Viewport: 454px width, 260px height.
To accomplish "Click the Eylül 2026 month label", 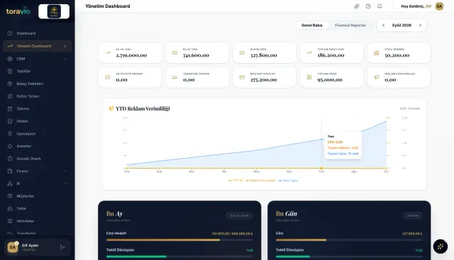I will pyautogui.click(x=402, y=26).
